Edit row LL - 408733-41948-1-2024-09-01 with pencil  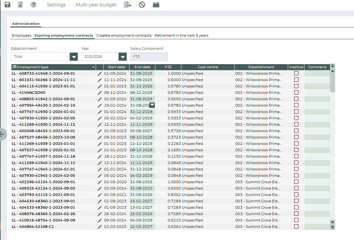[x=99, y=74]
